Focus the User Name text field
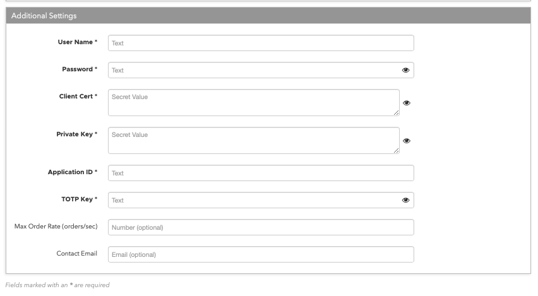 tap(261, 43)
